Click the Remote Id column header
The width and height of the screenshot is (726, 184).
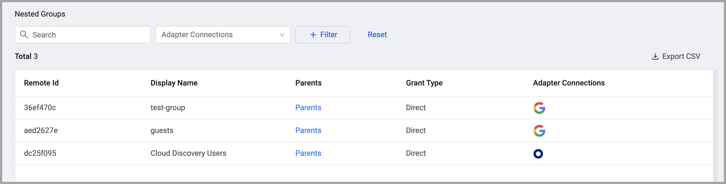pyautogui.click(x=41, y=83)
